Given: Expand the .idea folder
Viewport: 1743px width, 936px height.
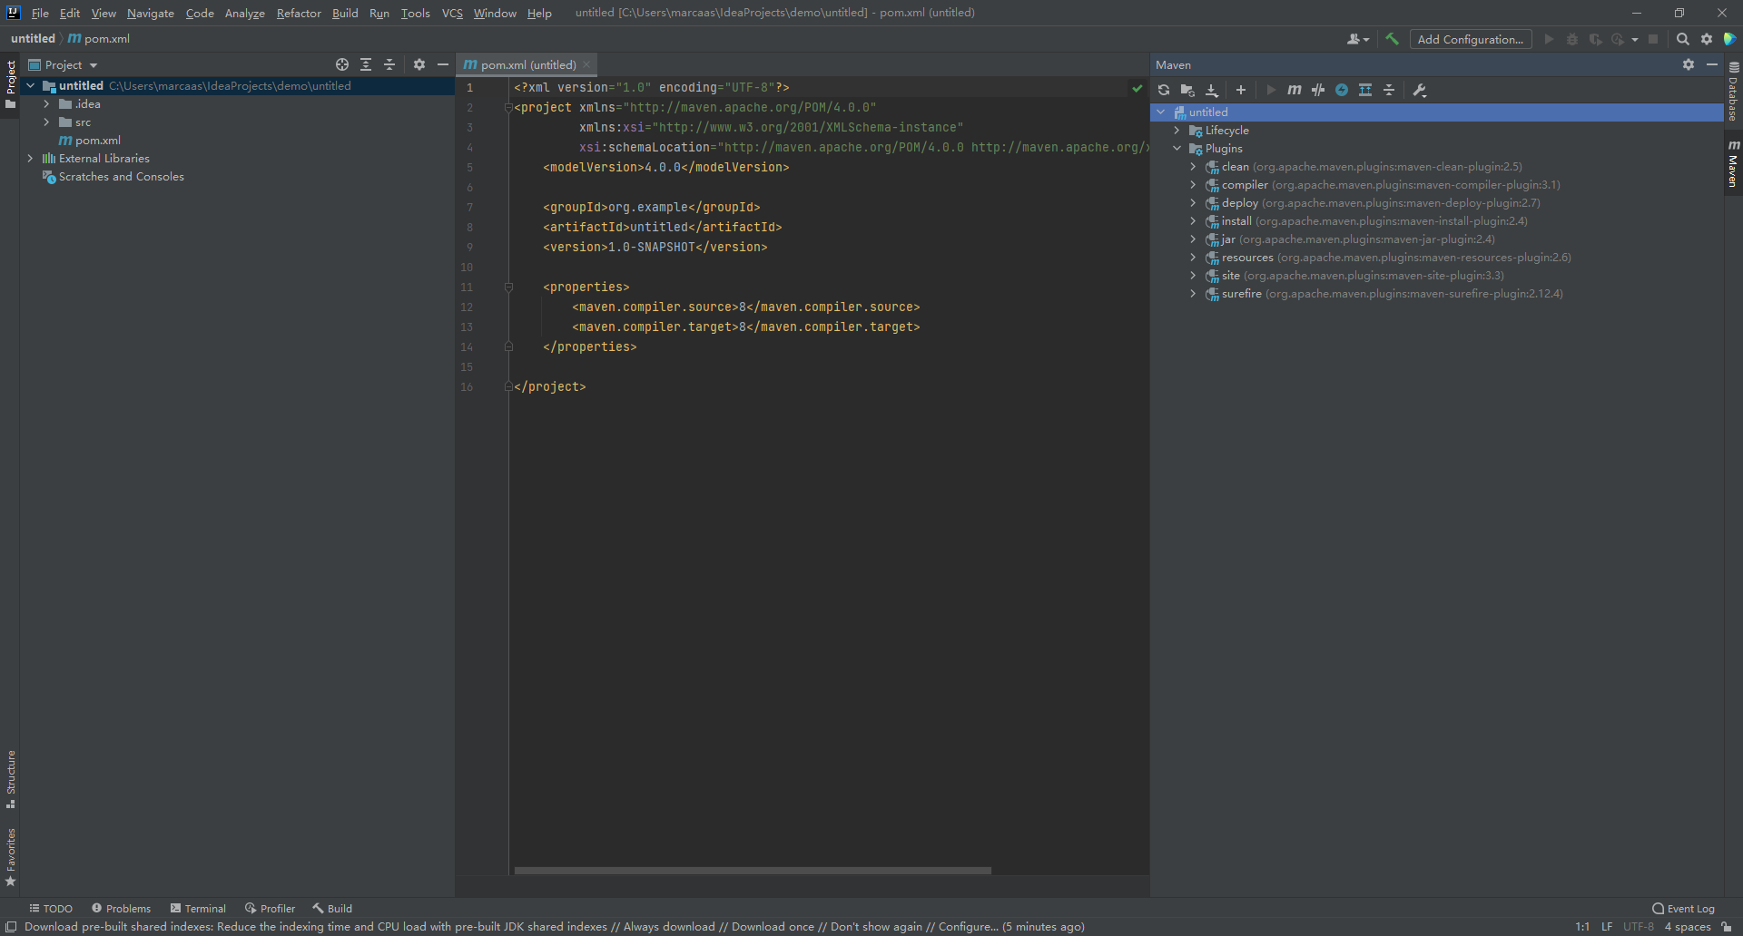Looking at the screenshot, I should click(46, 104).
